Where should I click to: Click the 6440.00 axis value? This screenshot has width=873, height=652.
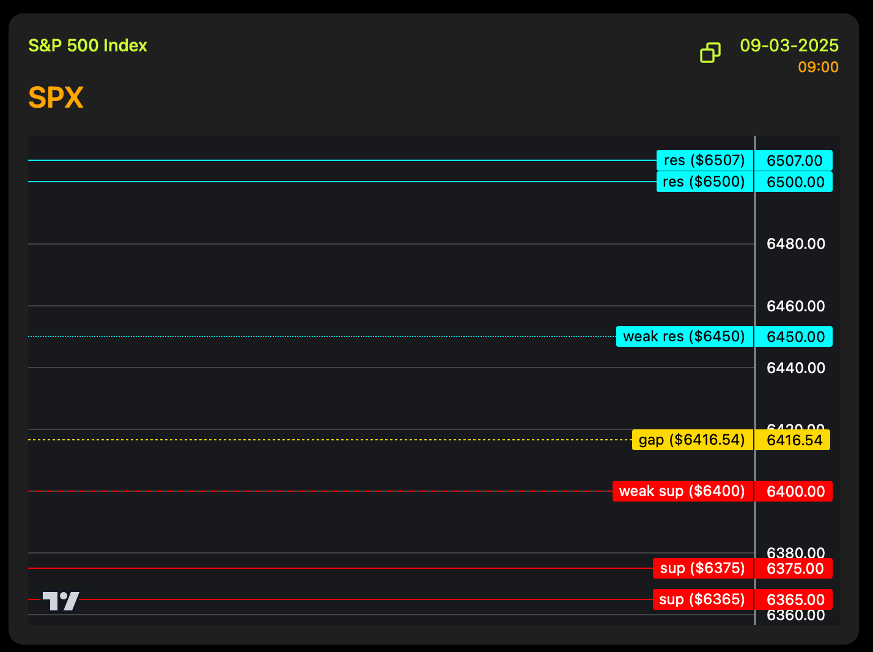[796, 368]
